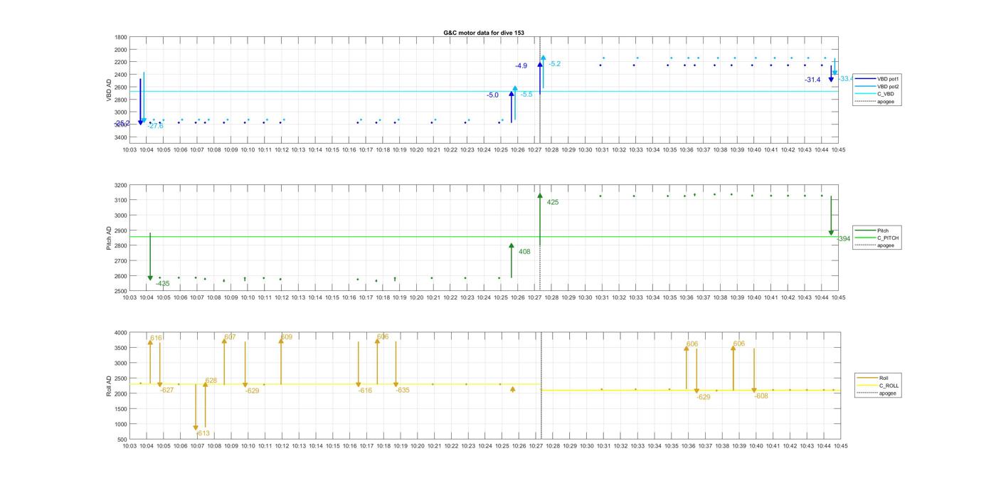Click the Roll arrow labeled 609

(x=281, y=361)
